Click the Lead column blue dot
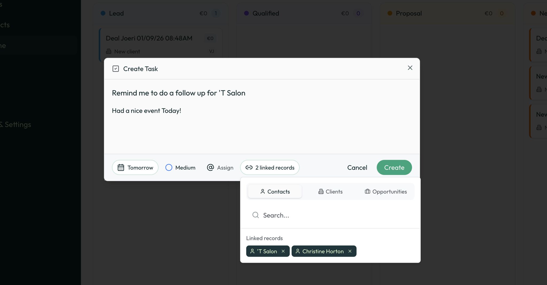Screen dimensions: 547x285 point(103,13)
